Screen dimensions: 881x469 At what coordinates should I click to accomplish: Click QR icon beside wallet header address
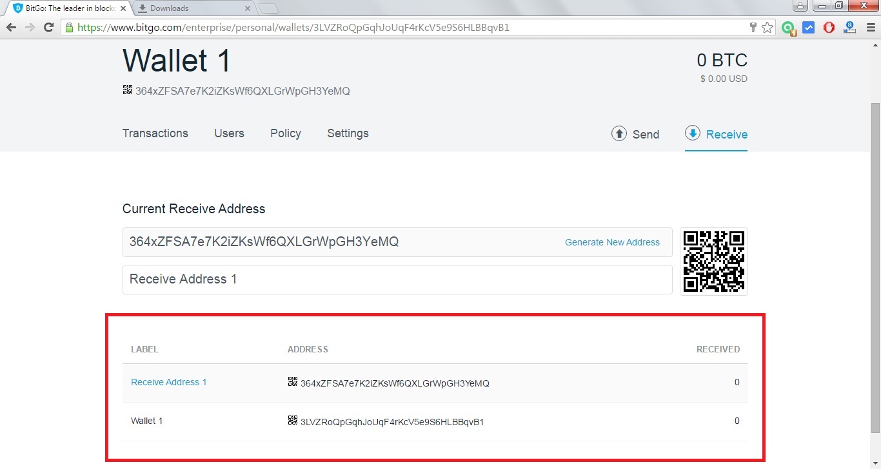pyautogui.click(x=128, y=90)
